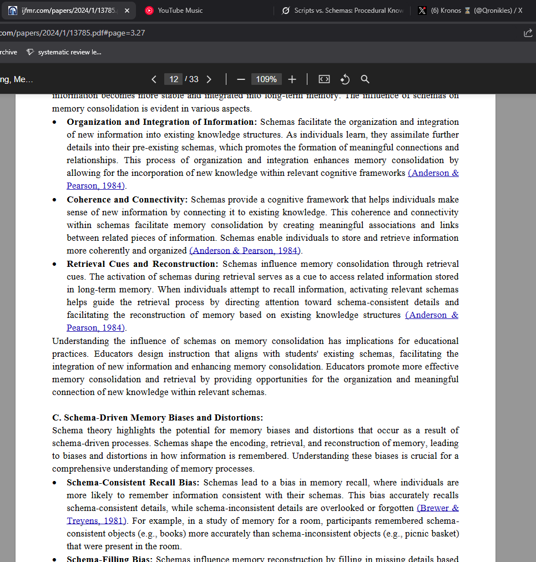Screen dimensions: 536x562
Task: Click the 'Coherence and Connectivity:' bullet heading
Action: pyautogui.click(x=127, y=200)
